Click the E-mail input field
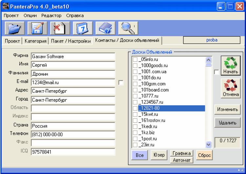Image resolution: width=246 pixels, height=174 pixels. click(x=73, y=83)
